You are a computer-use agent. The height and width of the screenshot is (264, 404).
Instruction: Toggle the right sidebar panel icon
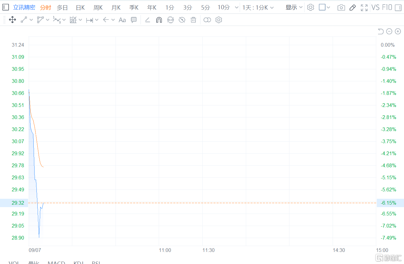[398, 7]
